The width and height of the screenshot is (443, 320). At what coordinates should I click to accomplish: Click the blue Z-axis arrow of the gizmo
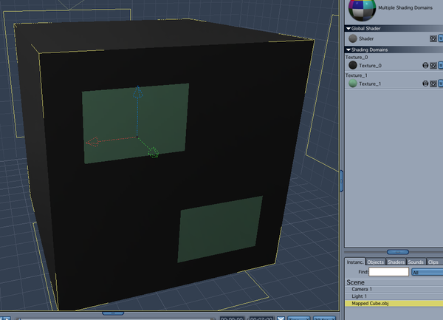138,92
